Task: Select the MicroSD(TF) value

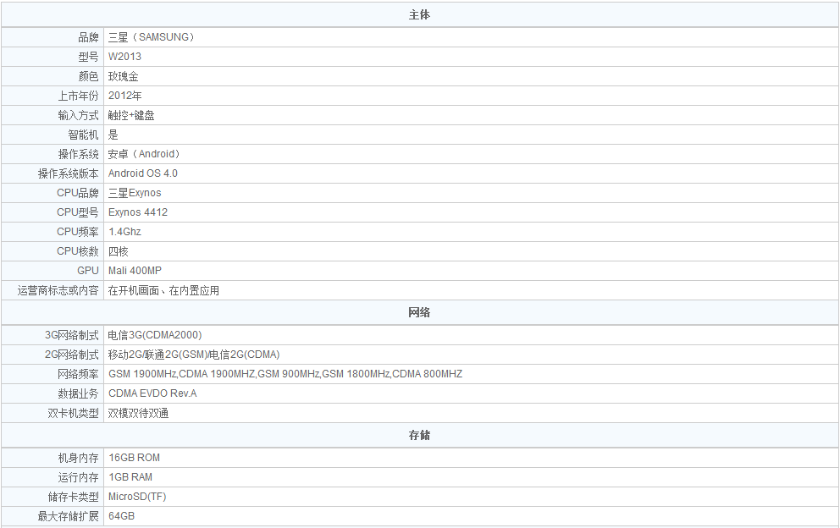Action: click(137, 497)
